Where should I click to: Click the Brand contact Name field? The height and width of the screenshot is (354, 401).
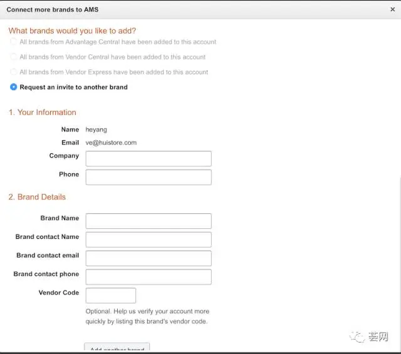tap(148, 240)
